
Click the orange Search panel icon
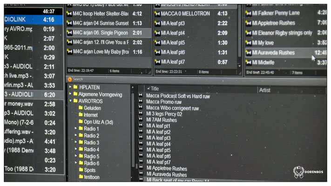coord(70,80)
